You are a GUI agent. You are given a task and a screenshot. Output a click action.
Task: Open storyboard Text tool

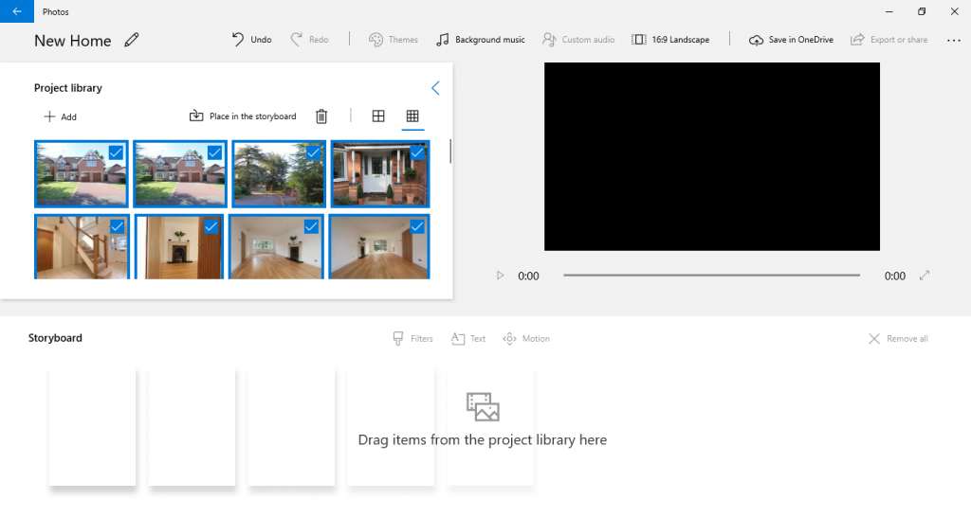coord(468,338)
